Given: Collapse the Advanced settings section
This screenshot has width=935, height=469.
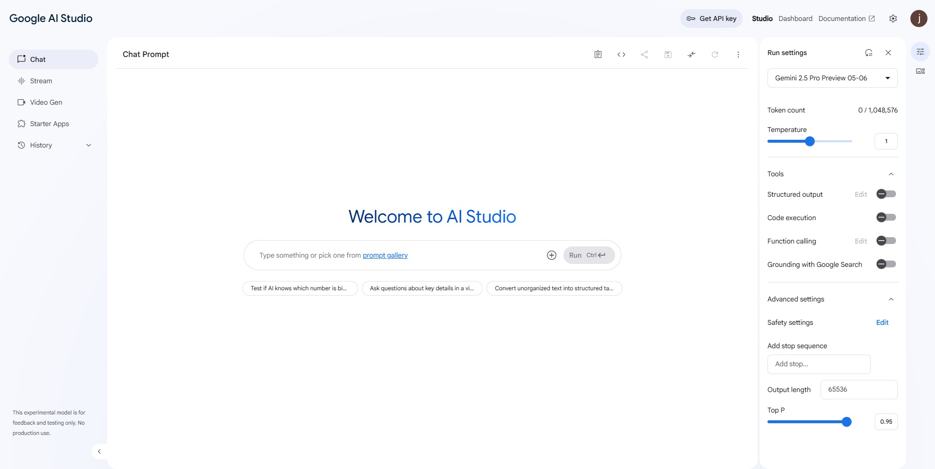Looking at the screenshot, I should click(891, 299).
